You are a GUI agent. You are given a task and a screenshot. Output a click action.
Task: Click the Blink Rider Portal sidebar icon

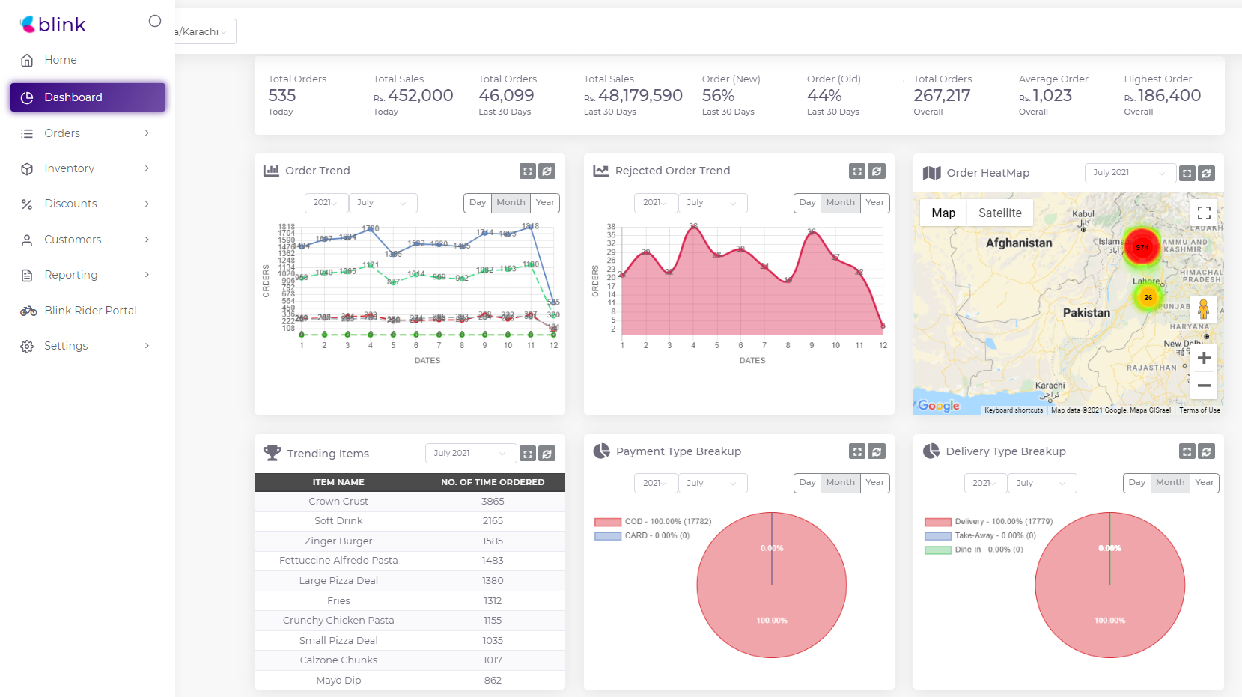[27, 310]
